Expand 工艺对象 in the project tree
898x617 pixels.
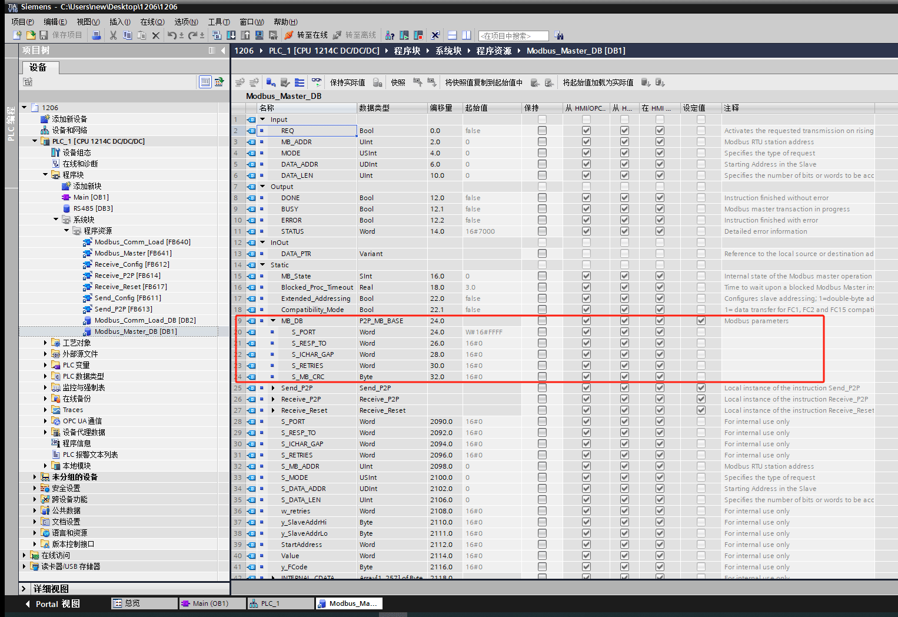(45, 343)
